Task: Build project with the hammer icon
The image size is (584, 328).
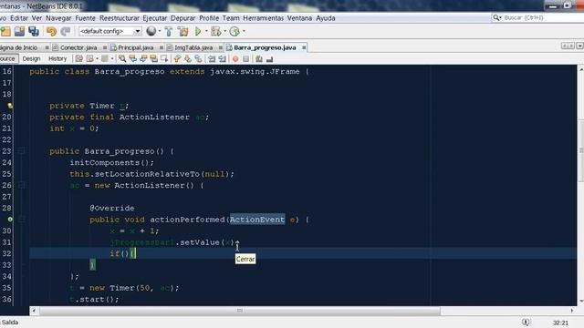Action: 169,32
